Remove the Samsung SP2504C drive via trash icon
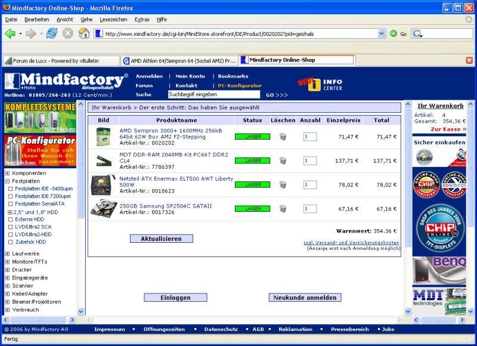Viewport: 477px width, 346px height. click(x=283, y=208)
